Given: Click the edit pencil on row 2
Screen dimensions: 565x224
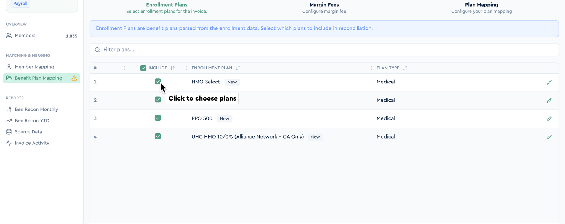Looking at the screenshot, I should pyautogui.click(x=549, y=100).
